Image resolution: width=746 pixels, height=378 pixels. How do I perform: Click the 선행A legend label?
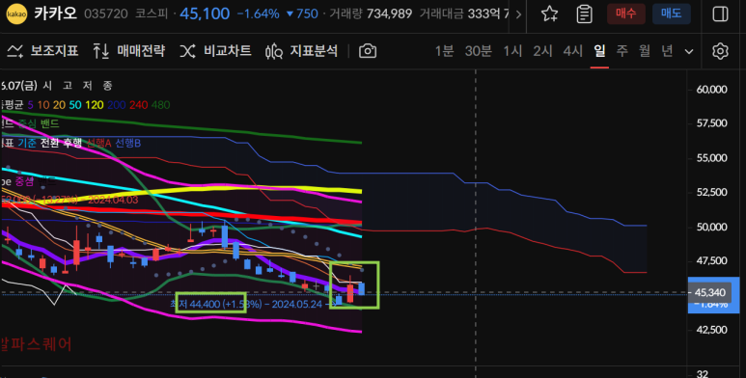point(98,143)
